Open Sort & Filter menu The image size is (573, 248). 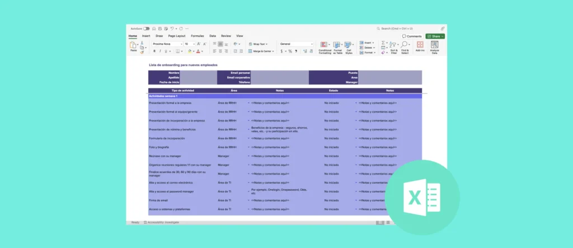394,48
